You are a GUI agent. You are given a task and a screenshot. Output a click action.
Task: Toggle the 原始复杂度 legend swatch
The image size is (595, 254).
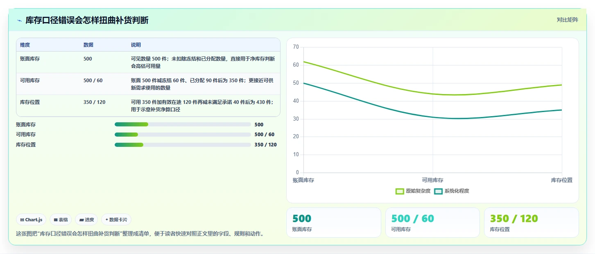(400, 191)
